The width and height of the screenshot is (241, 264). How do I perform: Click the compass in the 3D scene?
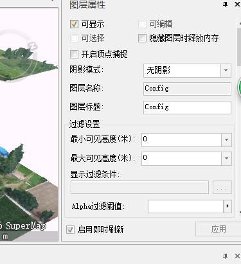(x=17, y=56)
